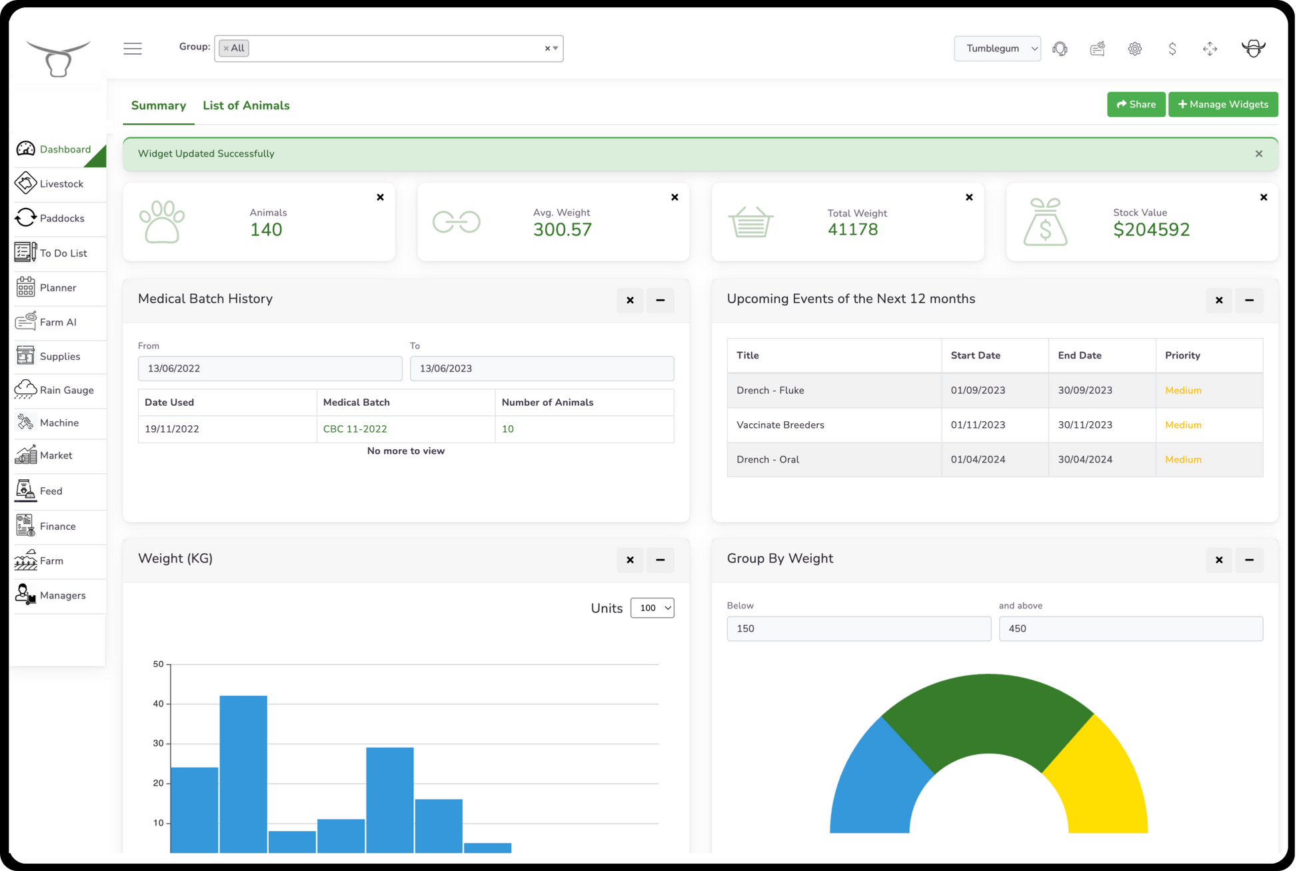Click the Manage Widgets button

[x=1222, y=105]
